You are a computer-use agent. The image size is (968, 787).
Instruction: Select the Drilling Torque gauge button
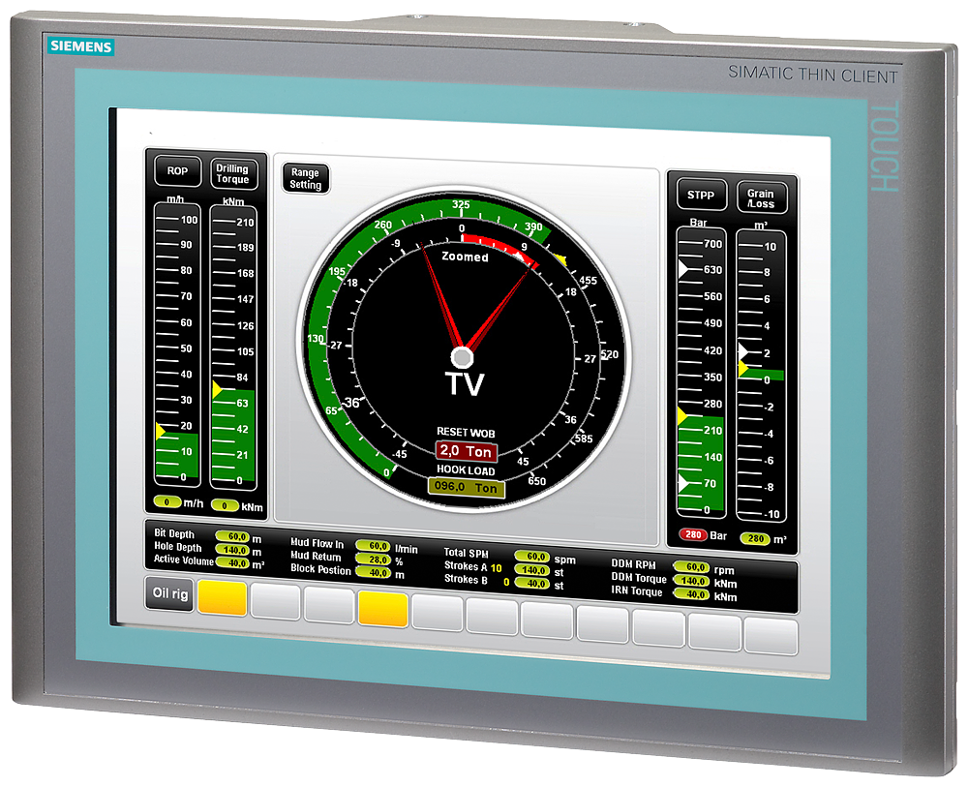tap(232, 174)
